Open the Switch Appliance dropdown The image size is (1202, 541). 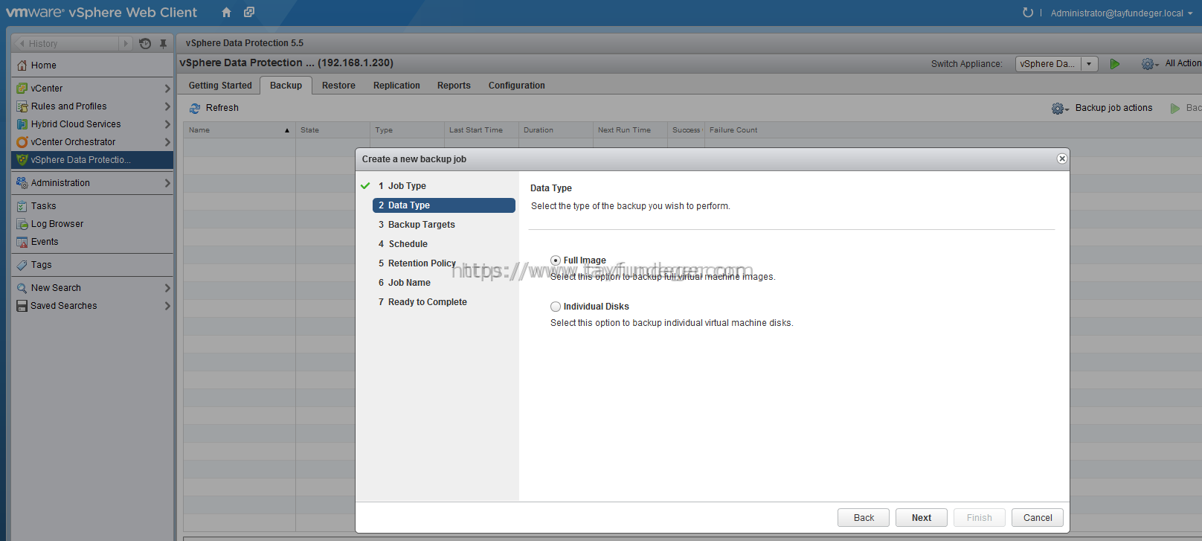[1089, 64]
